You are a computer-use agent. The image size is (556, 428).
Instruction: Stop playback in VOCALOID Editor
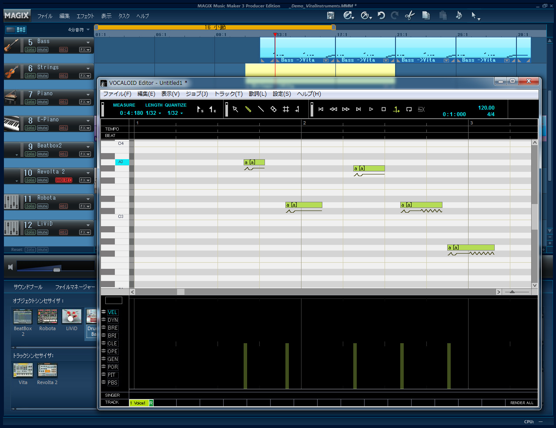(x=383, y=109)
